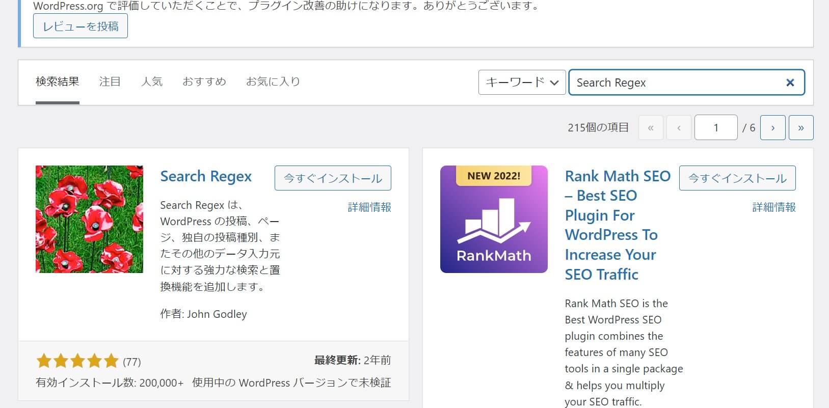Image resolution: width=829 pixels, height=408 pixels.
Task: Click the WordPress バージョンで未検証 compatibility text
Action: tap(291, 383)
